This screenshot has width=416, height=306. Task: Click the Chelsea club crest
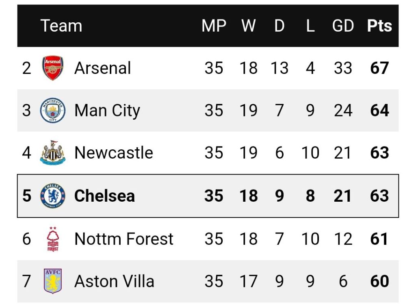53,196
